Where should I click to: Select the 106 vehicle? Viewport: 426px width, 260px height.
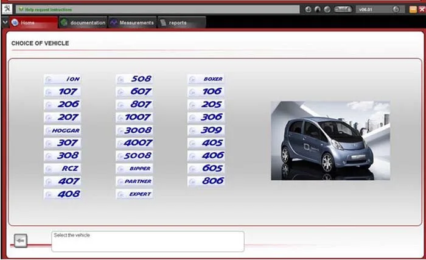(206, 92)
